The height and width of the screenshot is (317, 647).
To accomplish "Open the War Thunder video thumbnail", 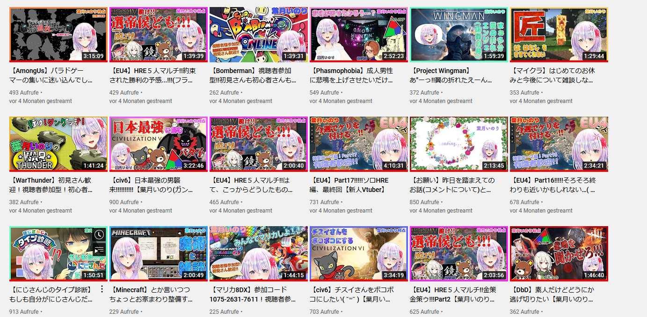I will (x=58, y=144).
